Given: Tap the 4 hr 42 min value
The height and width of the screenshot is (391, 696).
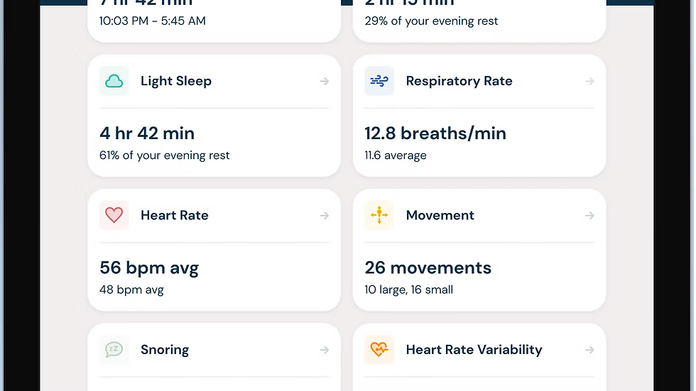Looking at the screenshot, I should [x=147, y=133].
